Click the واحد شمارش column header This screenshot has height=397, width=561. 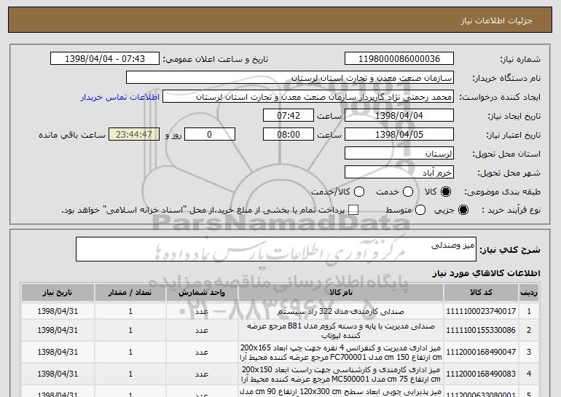pyautogui.click(x=202, y=293)
